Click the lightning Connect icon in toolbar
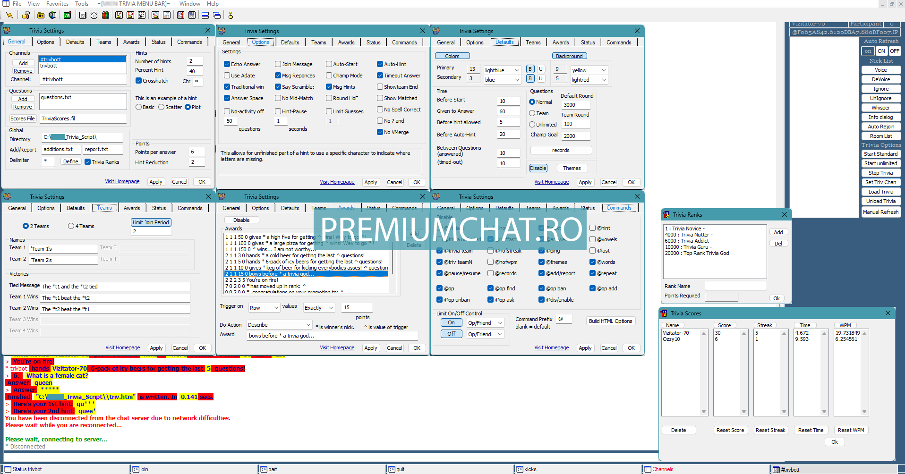905x474 pixels. [9, 15]
